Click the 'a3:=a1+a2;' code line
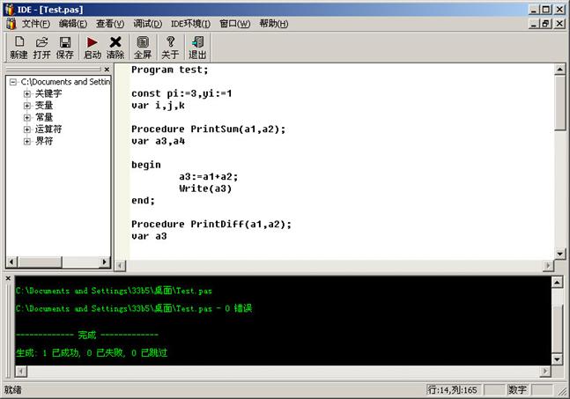The image size is (570, 399). (208, 177)
